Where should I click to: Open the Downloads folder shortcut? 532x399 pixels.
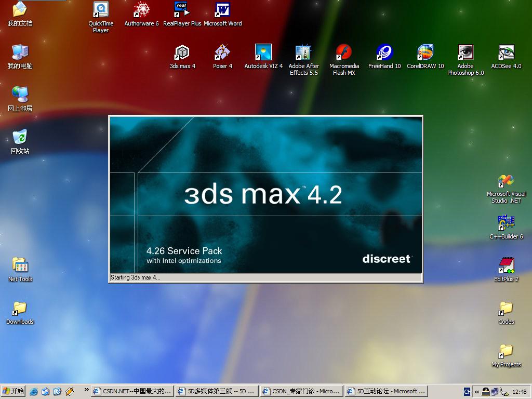click(x=20, y=308)
